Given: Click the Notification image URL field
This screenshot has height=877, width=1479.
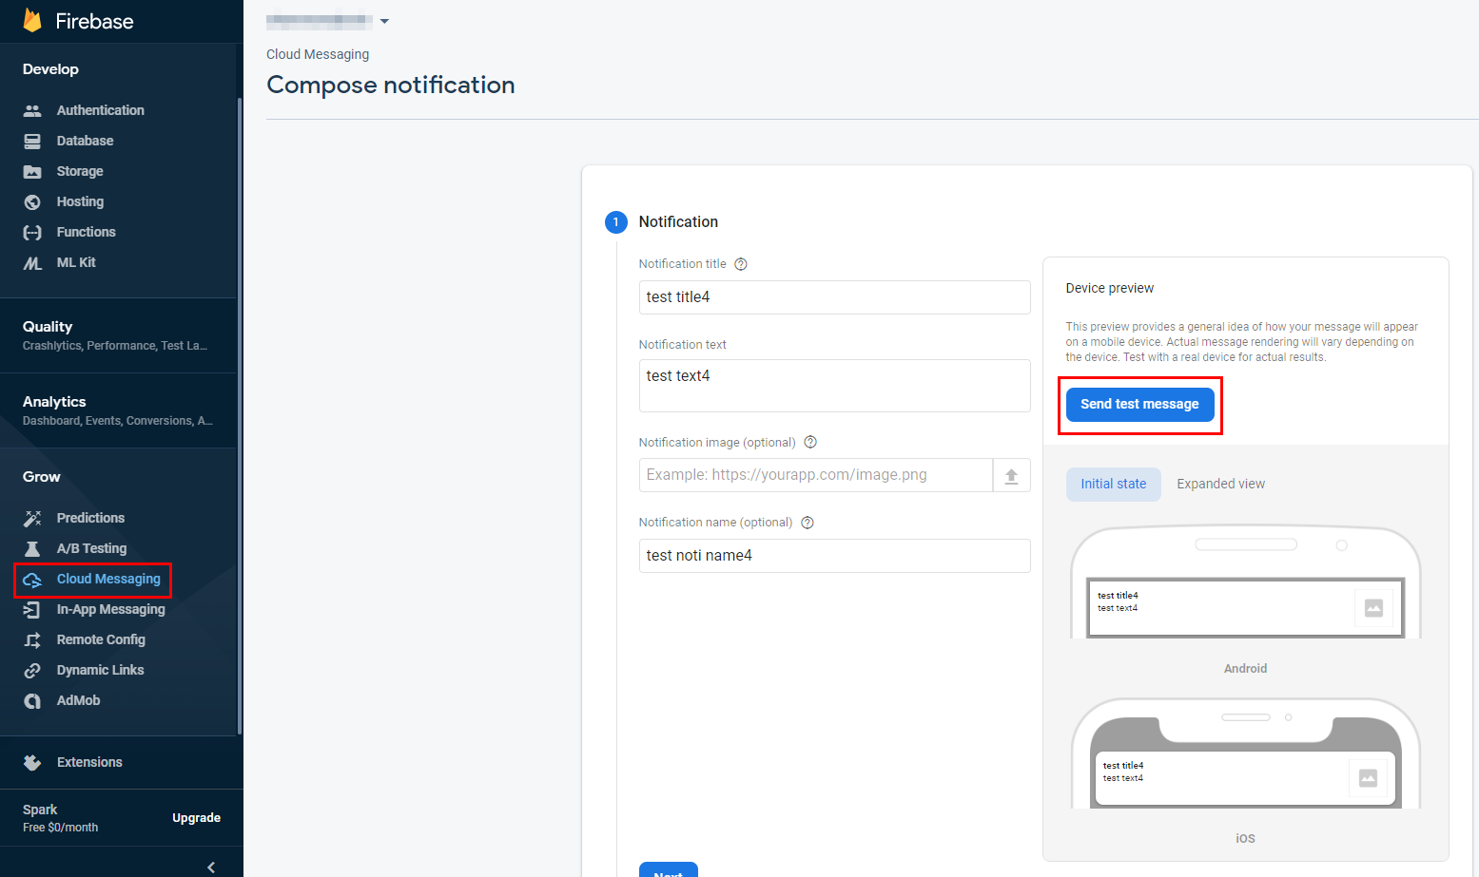Looking at the screenshot, I should [815, 475].
